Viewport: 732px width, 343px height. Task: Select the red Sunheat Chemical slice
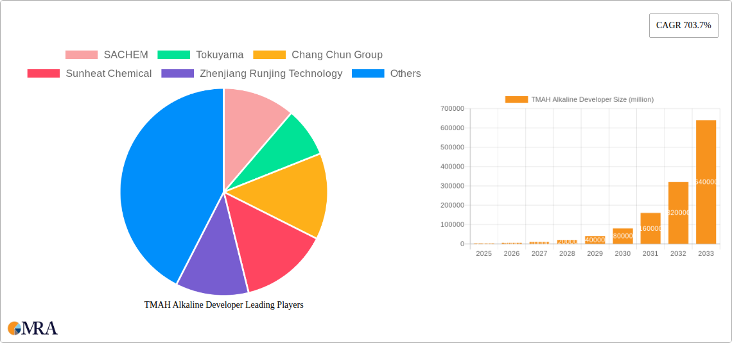tap(273, 247)
